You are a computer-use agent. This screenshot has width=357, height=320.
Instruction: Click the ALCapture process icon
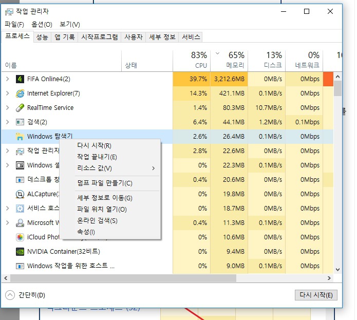point(20,194)
